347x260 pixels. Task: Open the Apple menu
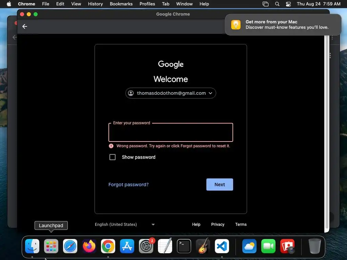tap(9, 4)
